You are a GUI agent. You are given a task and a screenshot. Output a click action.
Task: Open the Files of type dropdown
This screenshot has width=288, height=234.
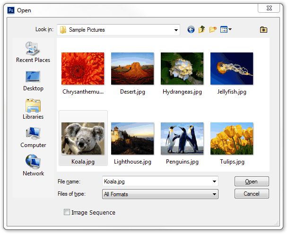coord(160,194)
